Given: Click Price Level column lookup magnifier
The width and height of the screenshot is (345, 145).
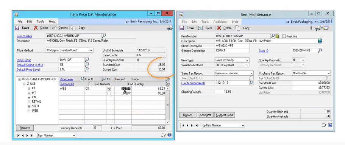Looking at the screenshot, I should pos(82,79).
